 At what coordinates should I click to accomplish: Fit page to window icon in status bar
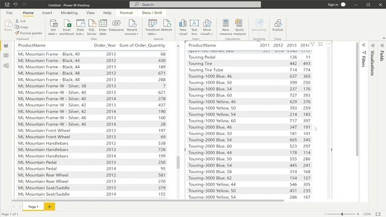pyautogui.click(x=378, y=214)
